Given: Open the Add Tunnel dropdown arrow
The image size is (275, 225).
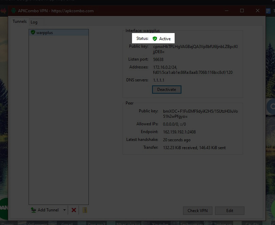Looking at the screenshot, I should [x=64, y=210].
